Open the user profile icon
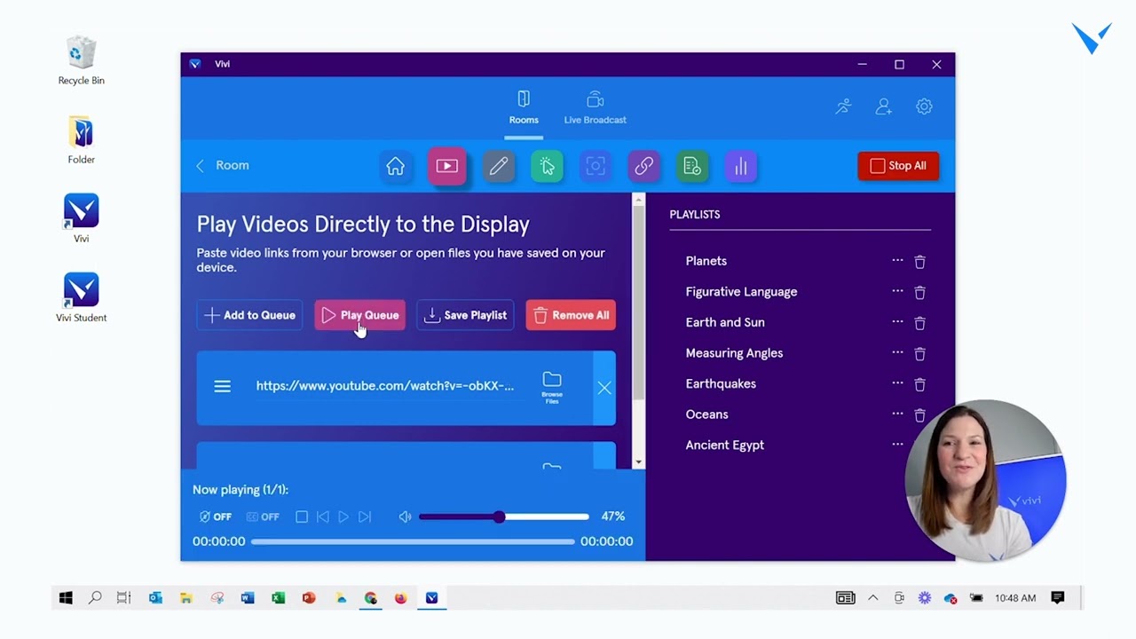Viewport: 1136px width, 639px height. click(x=883, y=106)
